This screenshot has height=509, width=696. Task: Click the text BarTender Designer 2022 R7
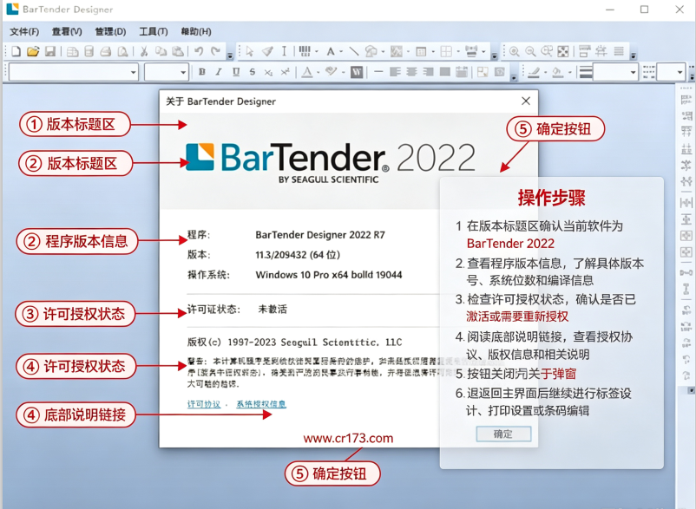point(320,234)
